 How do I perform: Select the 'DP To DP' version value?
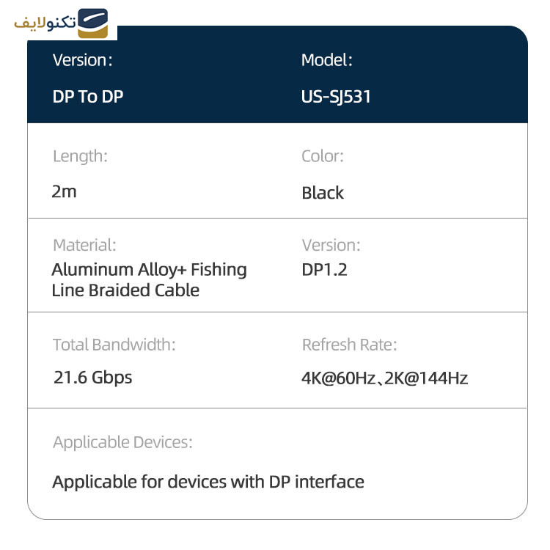88,97
